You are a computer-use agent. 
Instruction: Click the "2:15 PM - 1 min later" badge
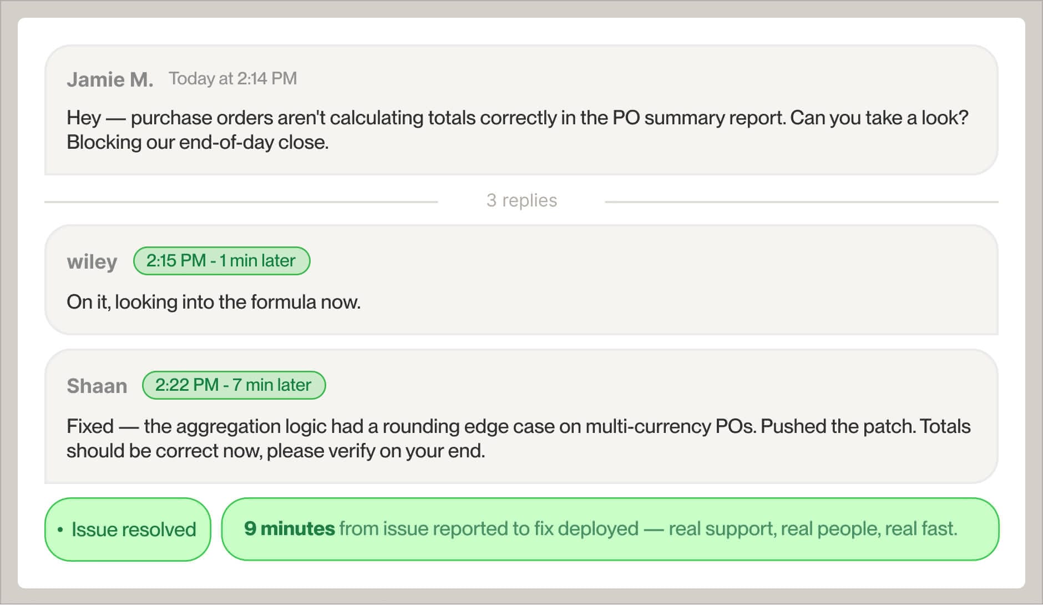221,261
